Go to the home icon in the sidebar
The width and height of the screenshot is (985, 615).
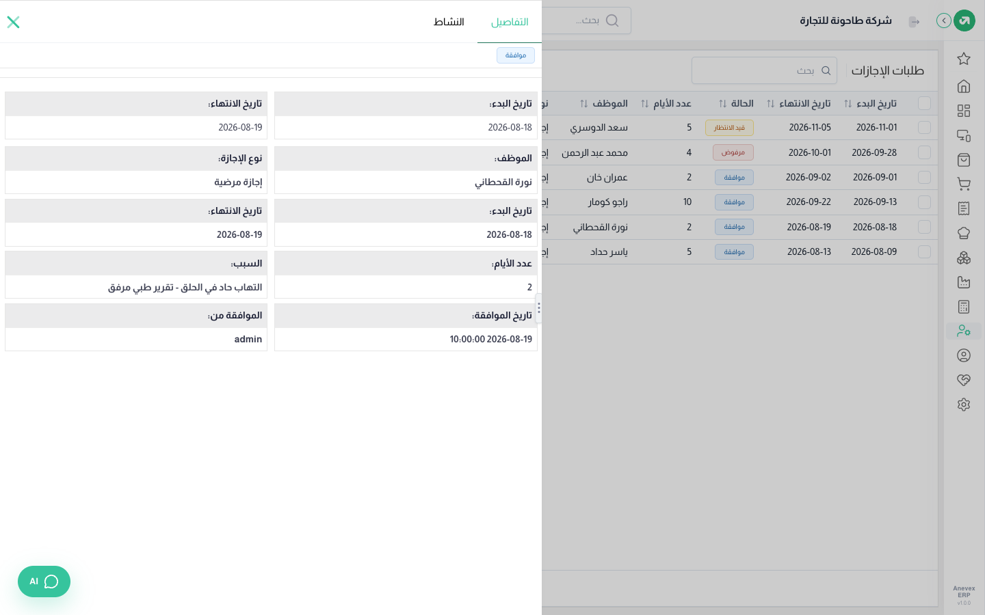pos(964,86)
